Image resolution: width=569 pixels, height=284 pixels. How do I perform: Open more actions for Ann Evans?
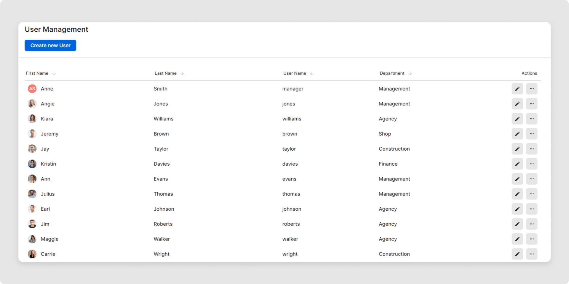[532, 179]
